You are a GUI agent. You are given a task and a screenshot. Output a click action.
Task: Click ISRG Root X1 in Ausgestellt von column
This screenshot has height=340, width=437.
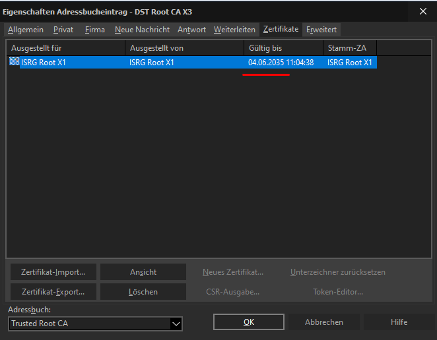click(152, 63)
